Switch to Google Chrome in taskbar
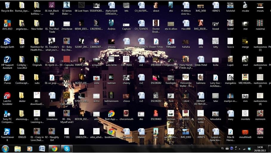The height and width of the screenshot is (153, 271). coord(54,149)
